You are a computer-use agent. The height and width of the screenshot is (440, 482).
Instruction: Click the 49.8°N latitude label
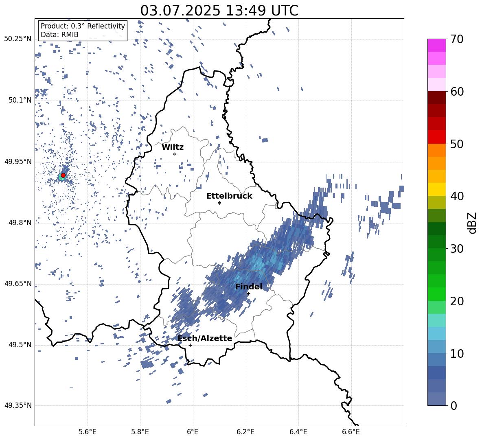tap(20, 223)
